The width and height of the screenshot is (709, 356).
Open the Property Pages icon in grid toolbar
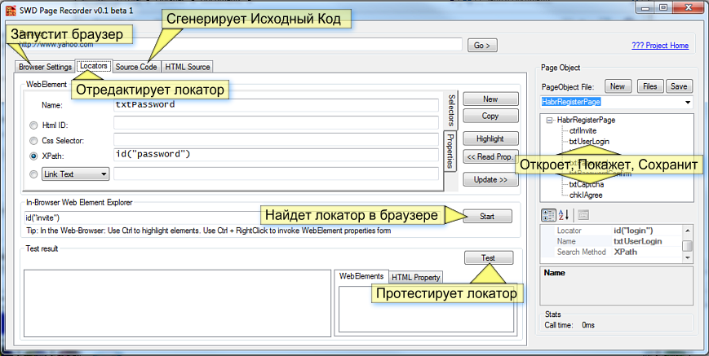click(x=583, y=215)
